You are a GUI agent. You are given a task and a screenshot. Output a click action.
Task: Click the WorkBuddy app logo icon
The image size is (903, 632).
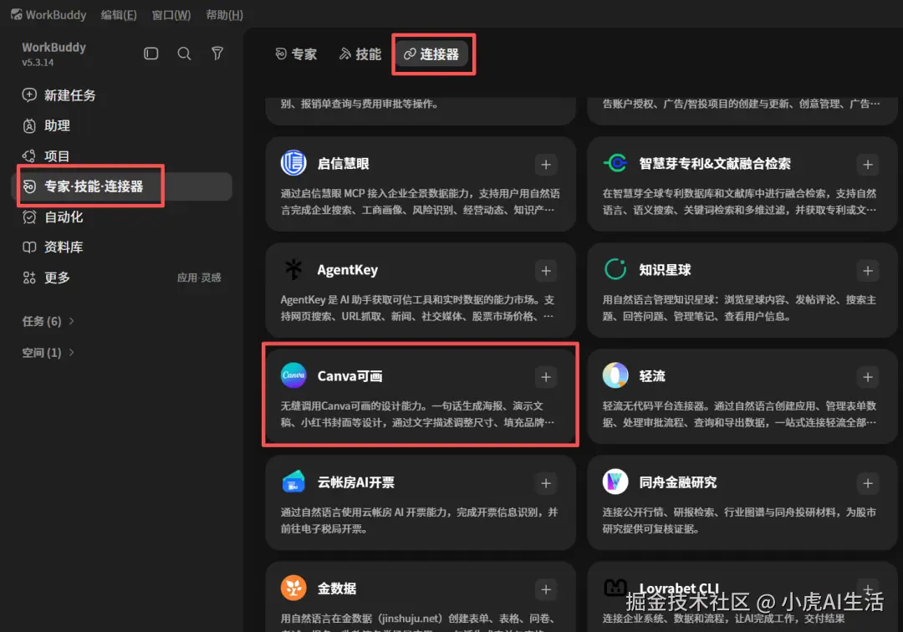pyautogui.click(x=16, y=14)
